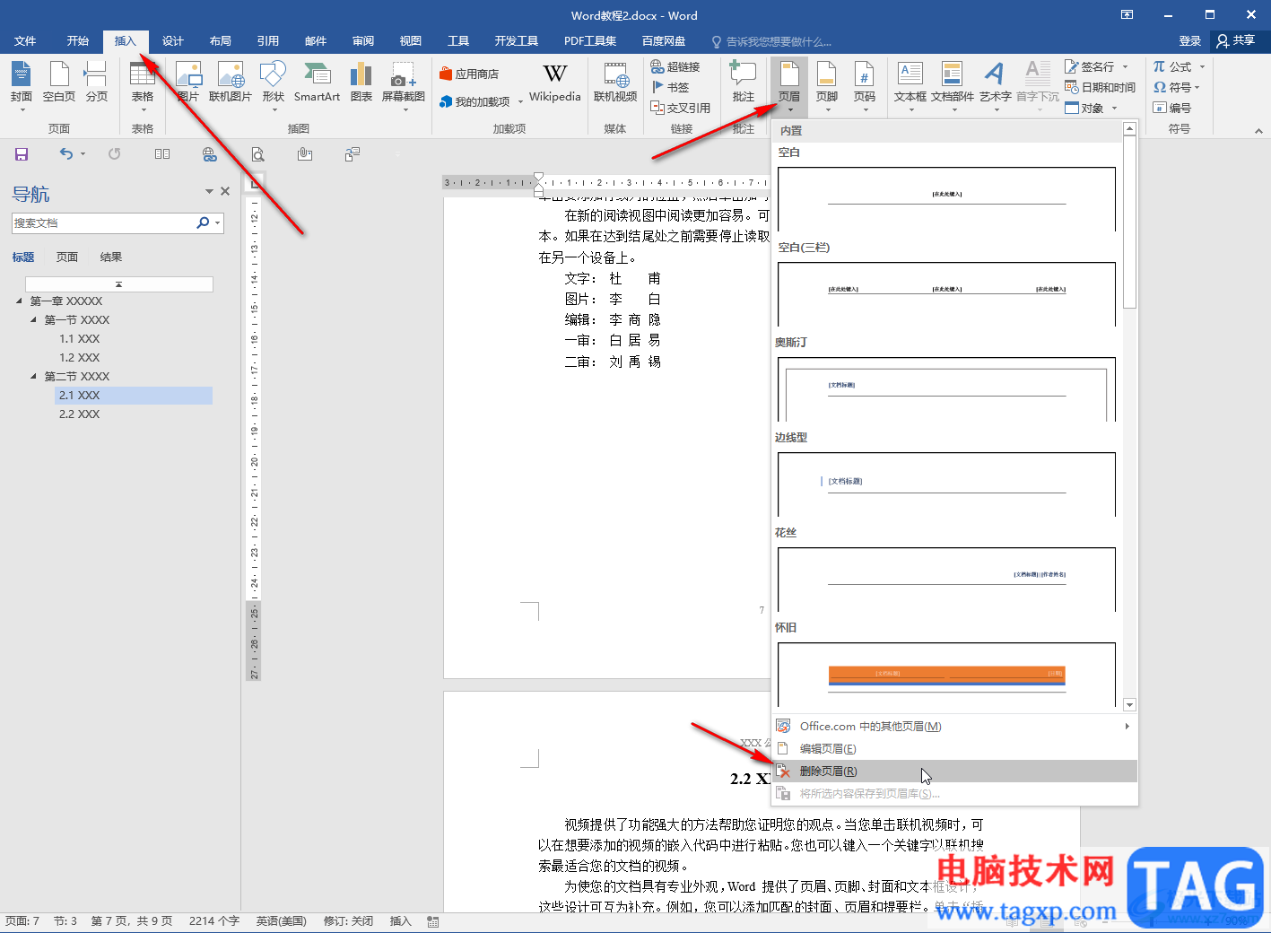Select the 奥斯汀 header style thumbnail
The width and height of the screenshot is (1271, 933).
[x=946, y=389]
